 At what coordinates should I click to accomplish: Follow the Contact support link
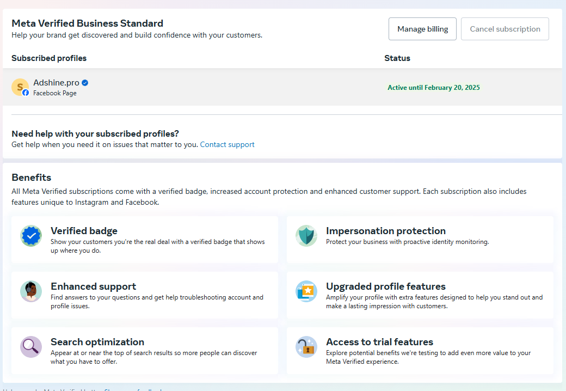point(227,144)
